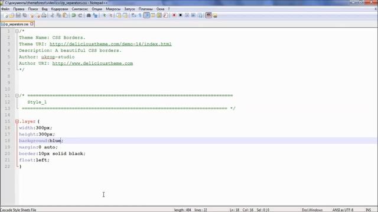Print the document using printer icon
Viewport: 378px width, 212px height.
pos(44,16)
